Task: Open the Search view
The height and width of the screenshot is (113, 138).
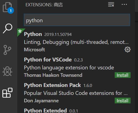Action: point(8,29)
